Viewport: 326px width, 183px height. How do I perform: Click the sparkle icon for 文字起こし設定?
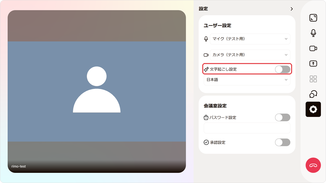tap(206, 69)
